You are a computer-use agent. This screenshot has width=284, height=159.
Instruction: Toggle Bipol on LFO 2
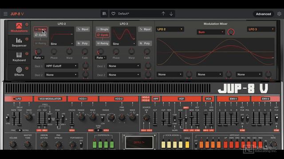click(83, 29)
